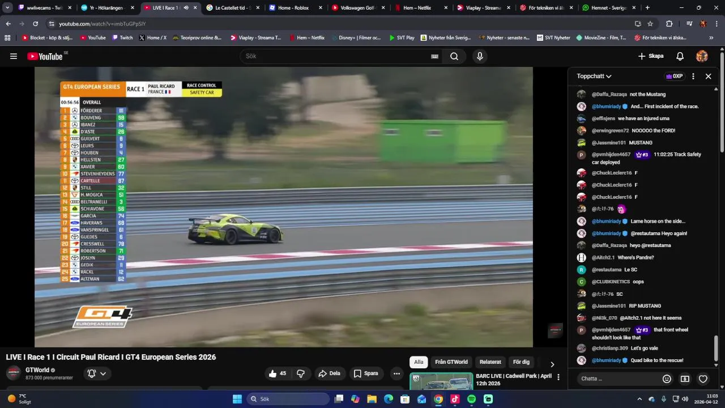Image resolution: width=725 pixels, height=408 pixels.
Task: Open the YouTube hamburger guide menu
Action: click(14, 56)
